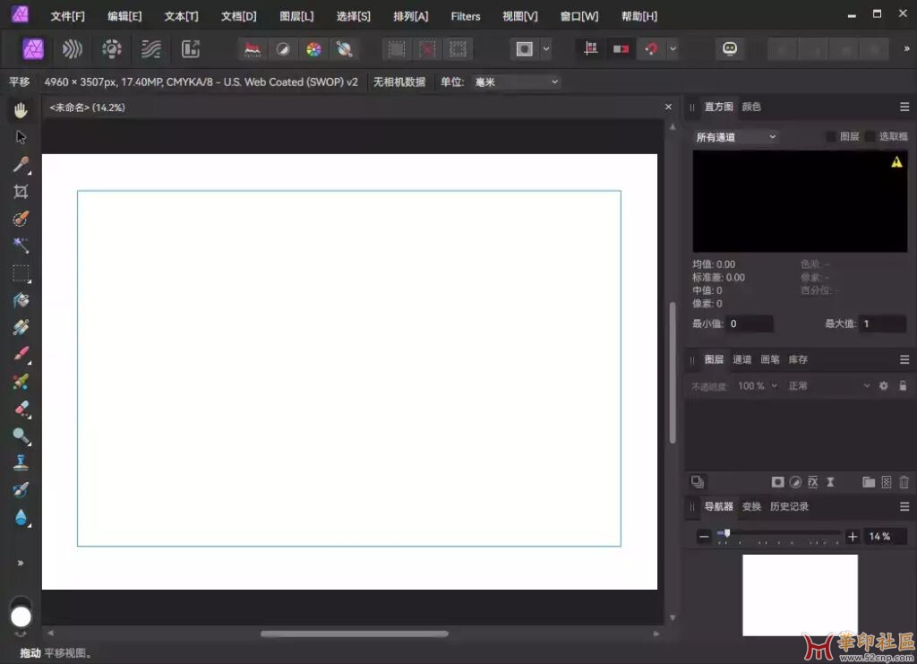Expand the Quick Mask options arrow
The width and height of the screenshot is (917, 664).
pyautogui.click(x=546, y=49)
